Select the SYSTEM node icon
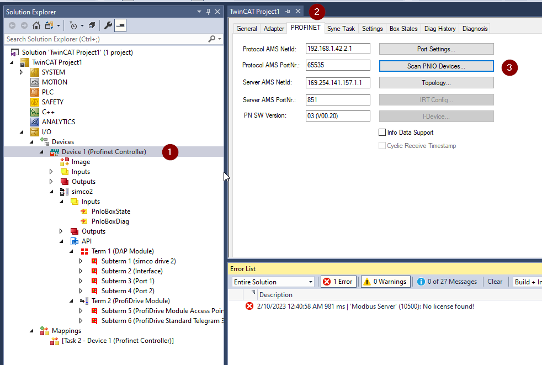 pyautogui.click(x=35, y=72)
